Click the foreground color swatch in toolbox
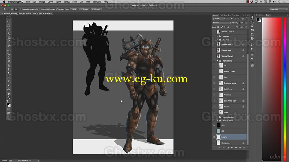289x162 pixels. [8, 104]
